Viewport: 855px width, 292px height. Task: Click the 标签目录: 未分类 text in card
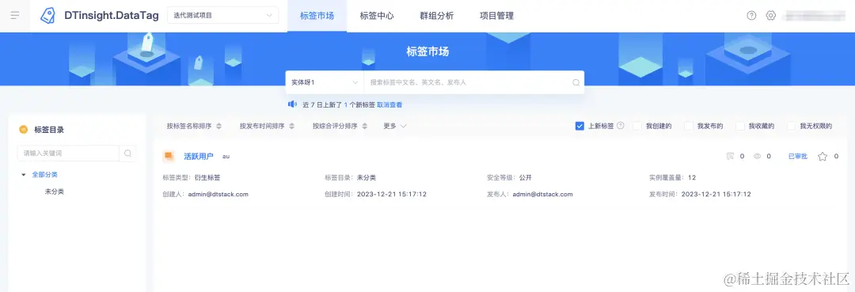[350, 177]
